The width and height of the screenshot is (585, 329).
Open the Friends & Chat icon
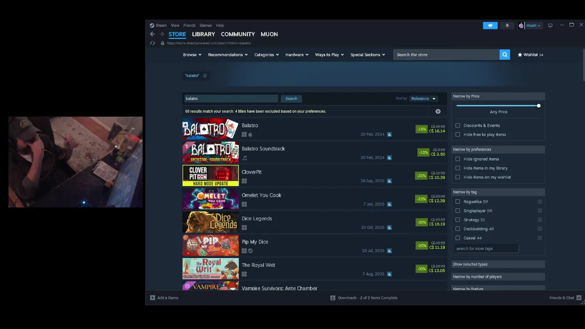click(579, 298)
